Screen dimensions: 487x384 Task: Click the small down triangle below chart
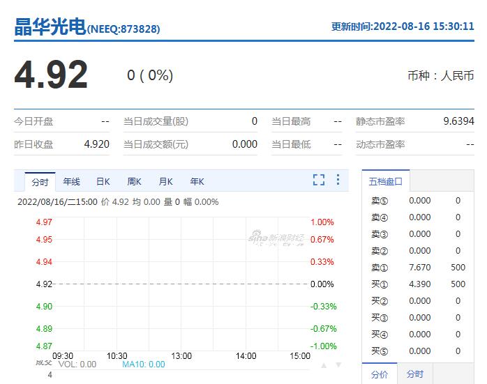click(x=338, y=365)
